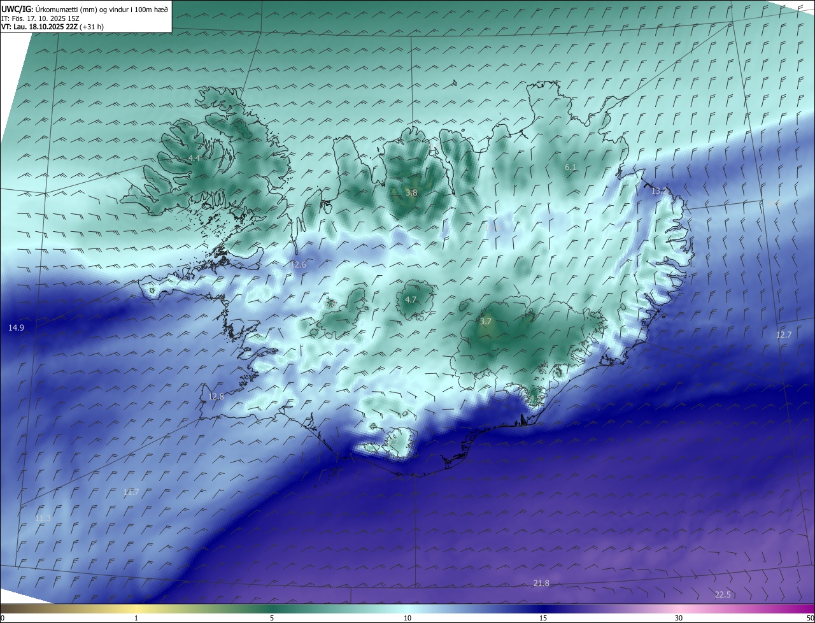Viewport: 815px width, 623px height.
Task: Click the valid time line "VT: Lau. 18.10.2025 22Z"
Action: pyautogui.click(x=52, y=27)
